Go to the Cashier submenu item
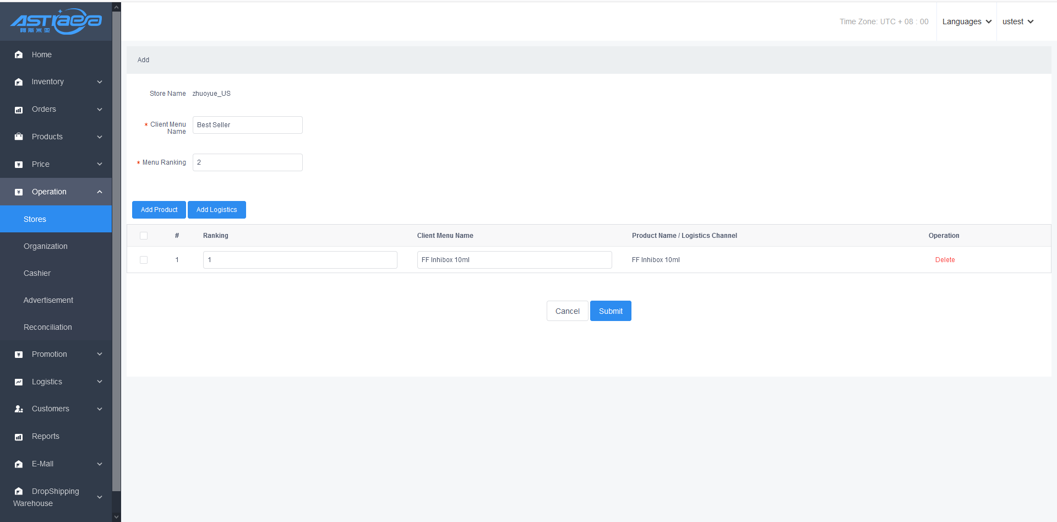This screenshot has width=1057, height=522. pos(37,273)
